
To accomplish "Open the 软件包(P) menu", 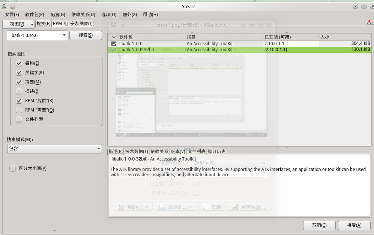I will coord(35,15).
